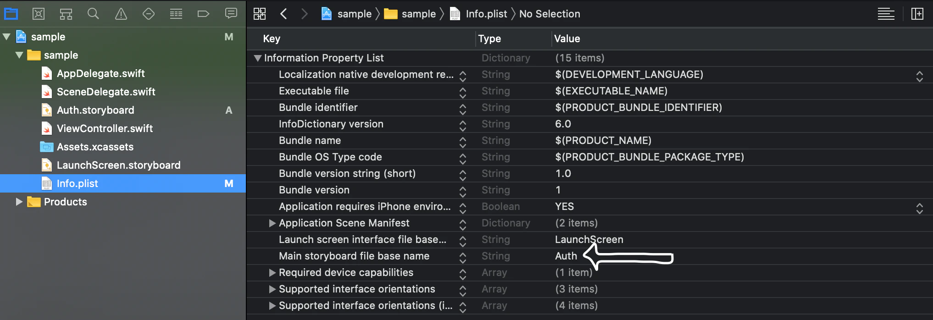The image size is (933, 320).
Task: Show the Issue navigator warning icon
Action: (x=121, y=14)
